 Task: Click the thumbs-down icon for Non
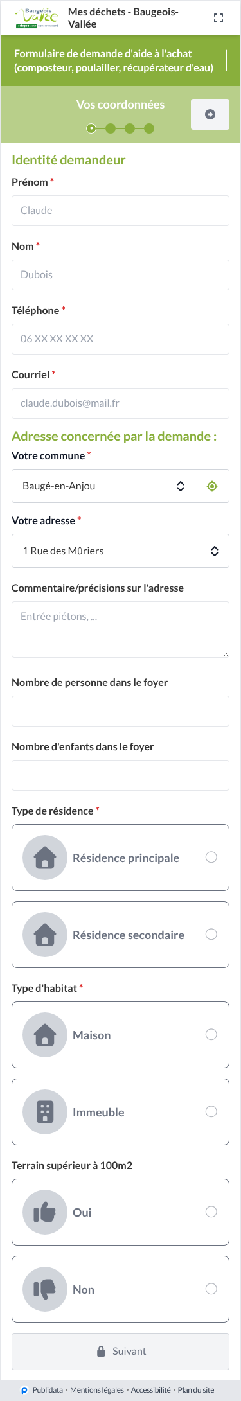(45, 1289)
